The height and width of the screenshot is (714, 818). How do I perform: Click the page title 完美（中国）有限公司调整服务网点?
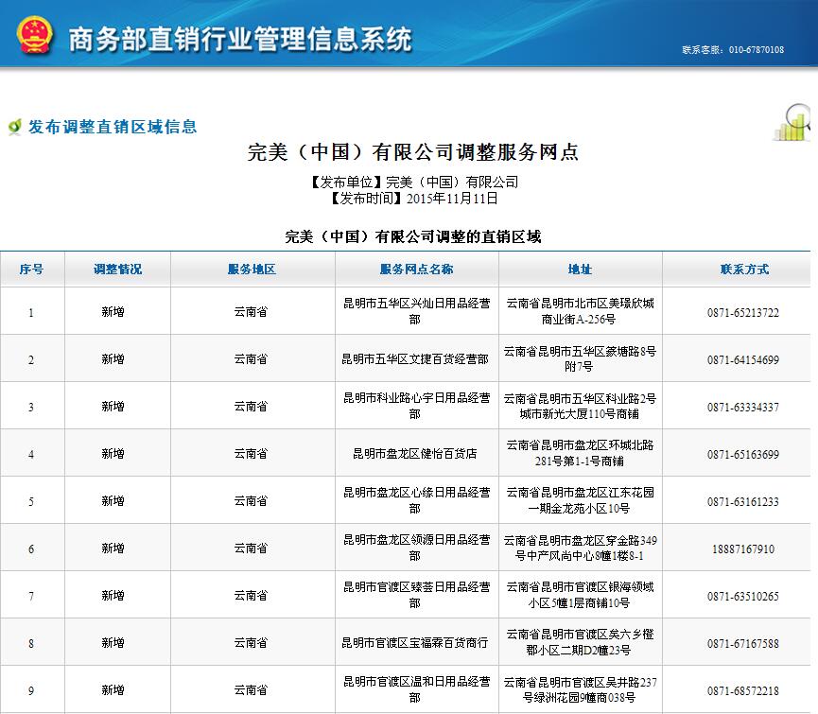[413, 152]
